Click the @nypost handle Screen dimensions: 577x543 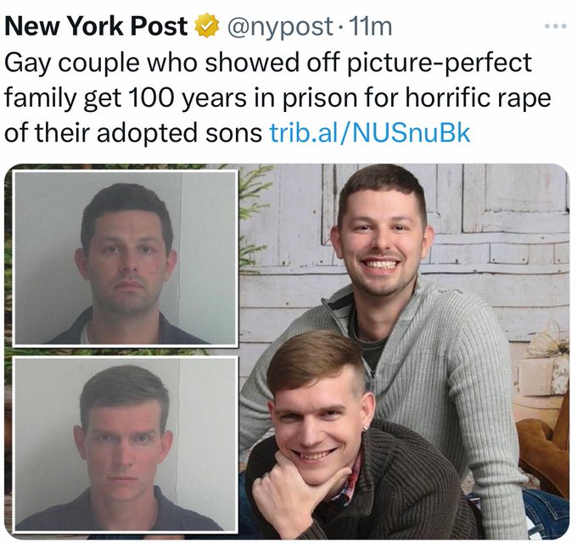tap(280, 27)
